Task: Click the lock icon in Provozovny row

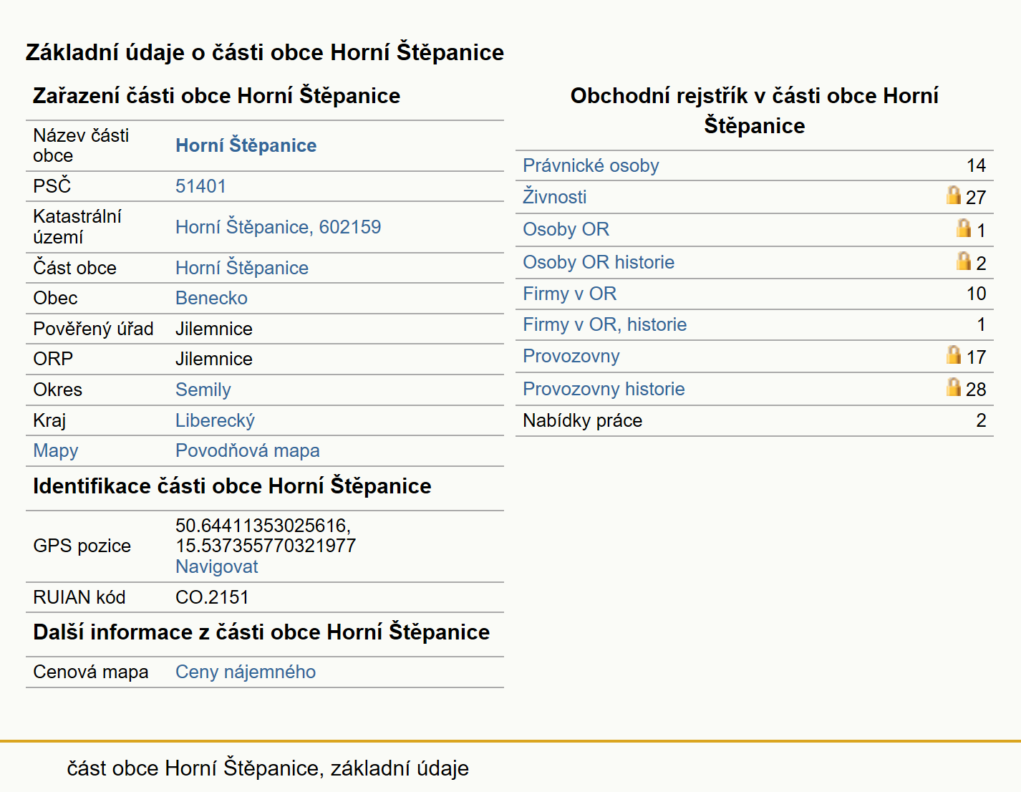Action: point(954,354)
